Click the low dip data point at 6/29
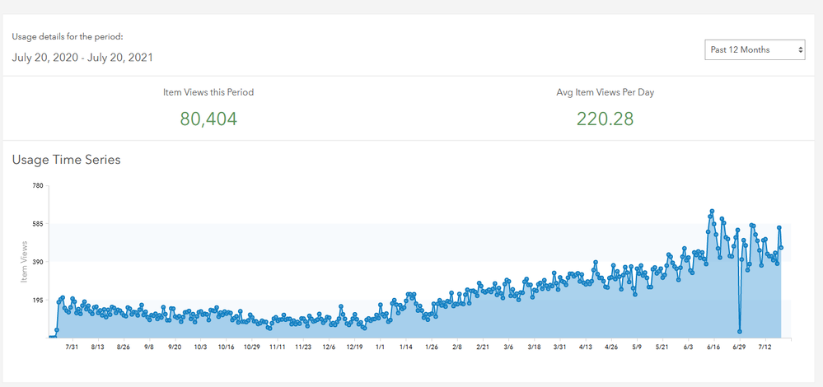 (740, 331)
